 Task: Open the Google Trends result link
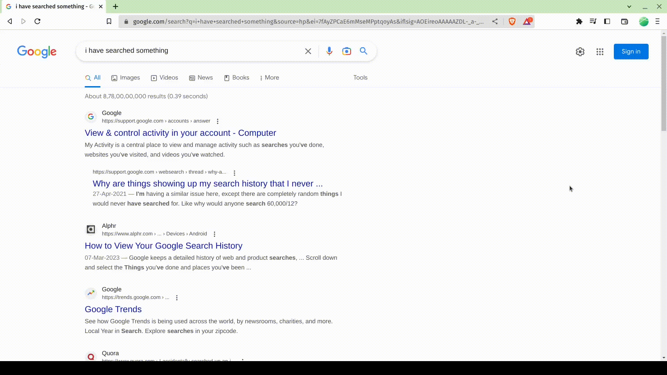pyautogui.click(x=113, y=309)
